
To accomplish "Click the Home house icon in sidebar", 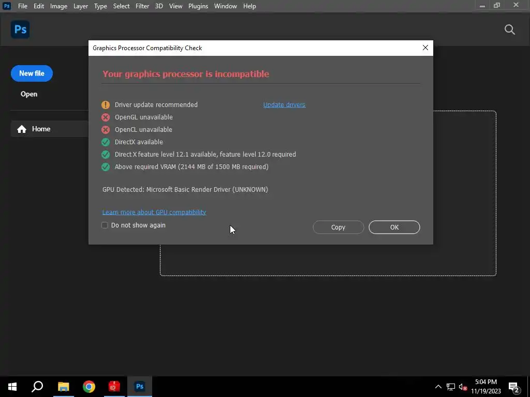I will pyautogui.click(x=22, y=129).
